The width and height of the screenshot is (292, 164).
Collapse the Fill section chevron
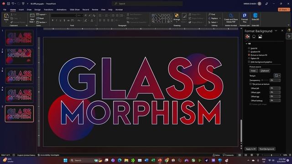click(x=246, y=44)
